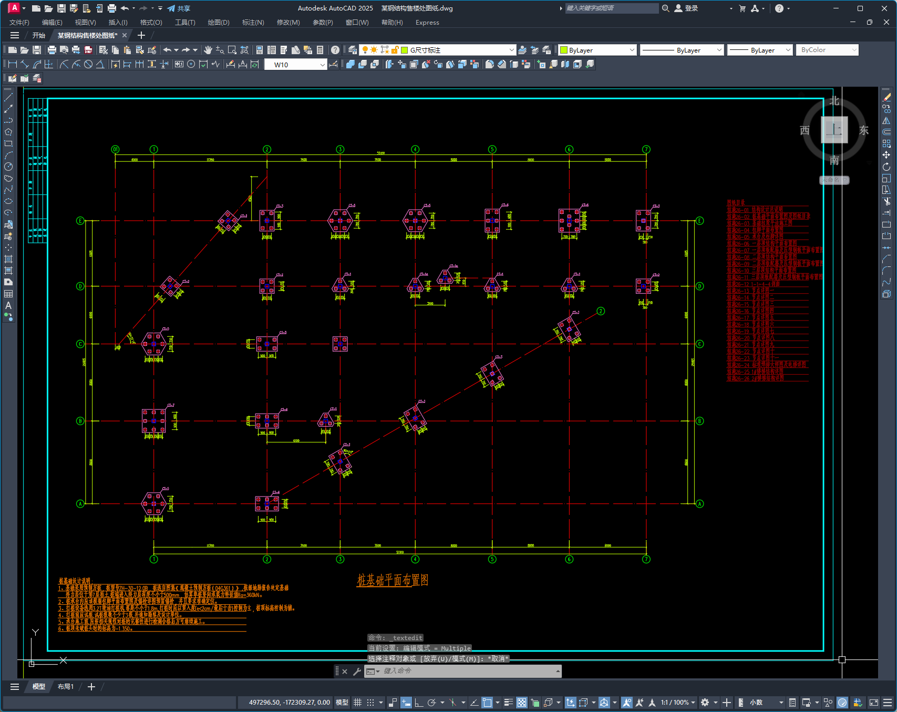This screenshot has height=712, width=897.
Task: Click the green G尺寸标注 layer color swatch
Action: click(405, 50)
